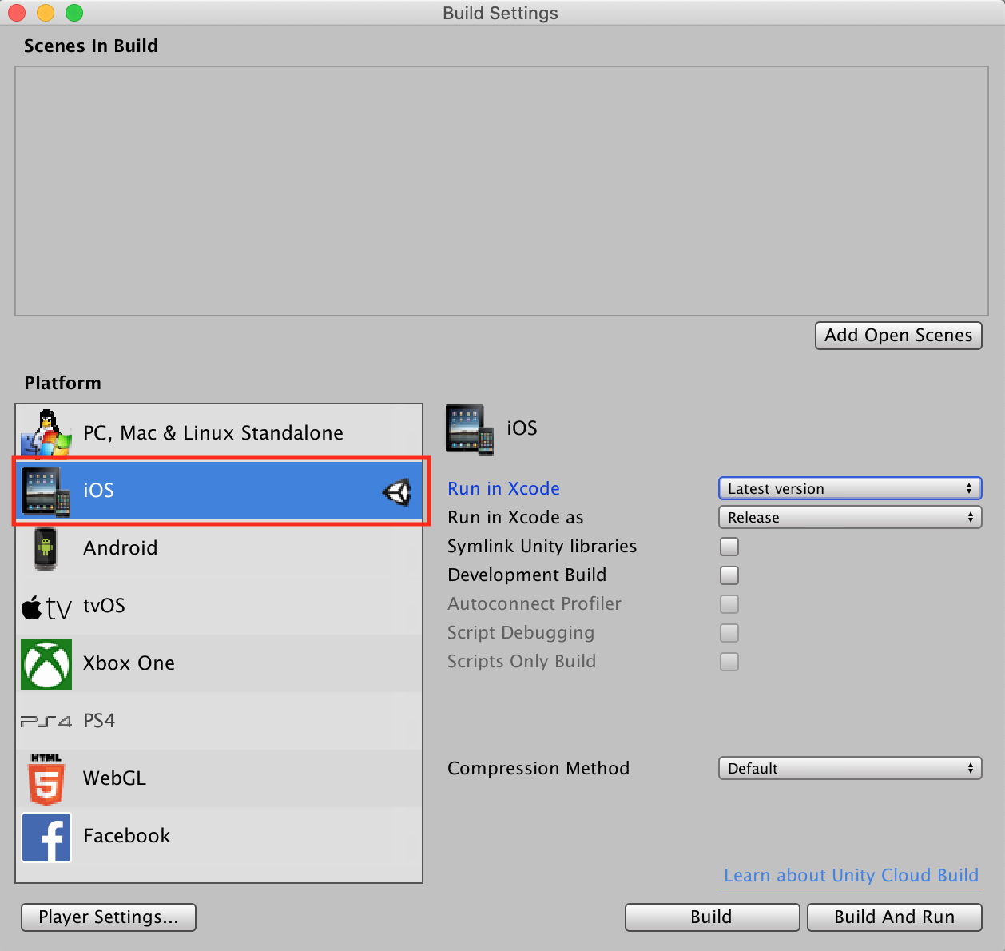The width and height of the screenshot is (1005, 951).
Task: Select the tvOS platform label
Action: click(104, 606)
